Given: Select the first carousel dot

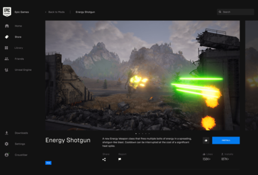Looking at the screenshot, I should pos(136,134).
